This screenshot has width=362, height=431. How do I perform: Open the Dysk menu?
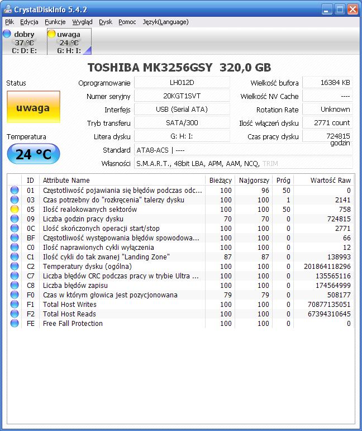click(106, 22)
